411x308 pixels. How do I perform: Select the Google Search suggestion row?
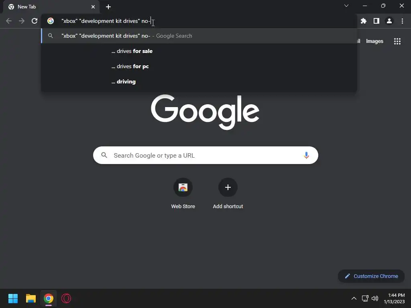(199, 36)
